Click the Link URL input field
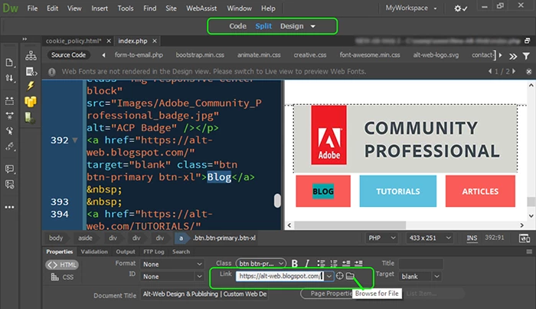Viewport: 536px width, 309px height. (x=279, y=276)
